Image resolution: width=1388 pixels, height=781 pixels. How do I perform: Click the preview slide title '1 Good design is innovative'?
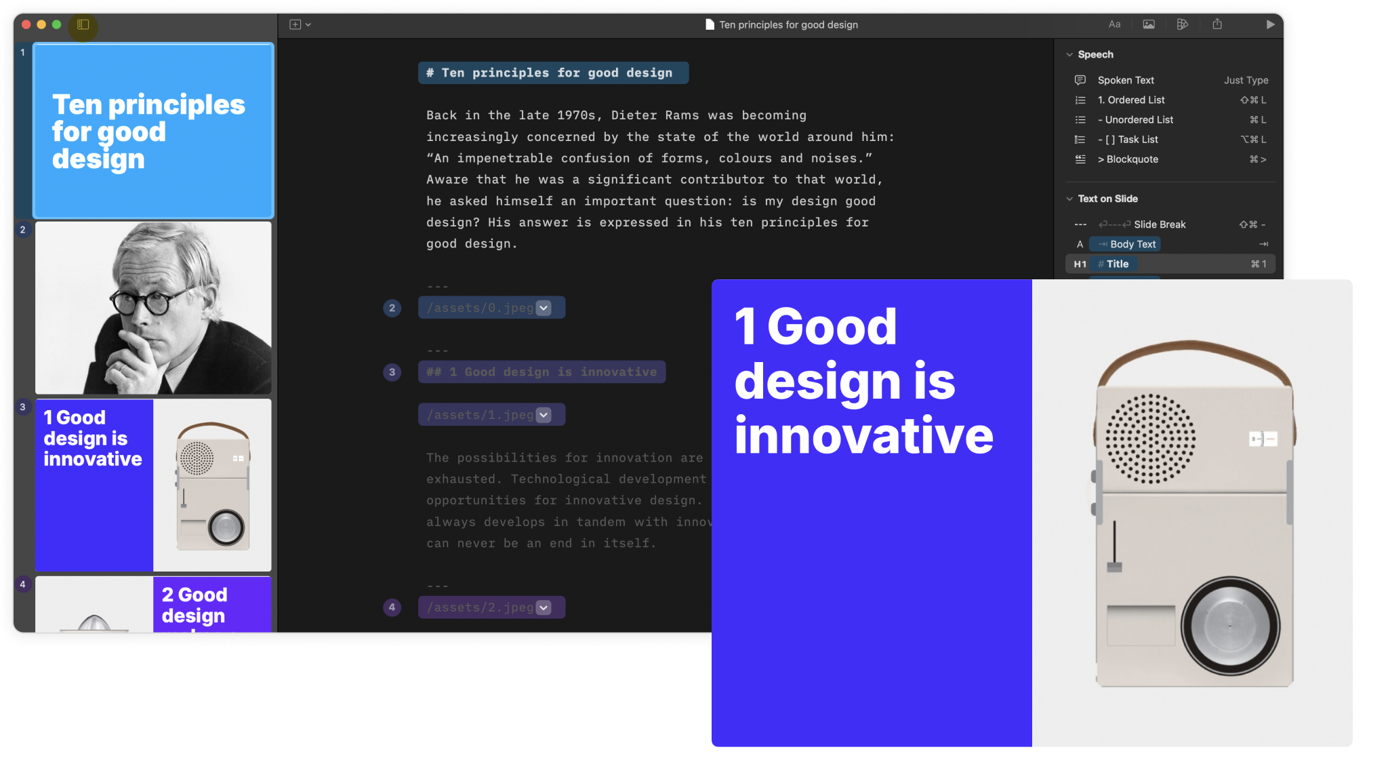863,380
